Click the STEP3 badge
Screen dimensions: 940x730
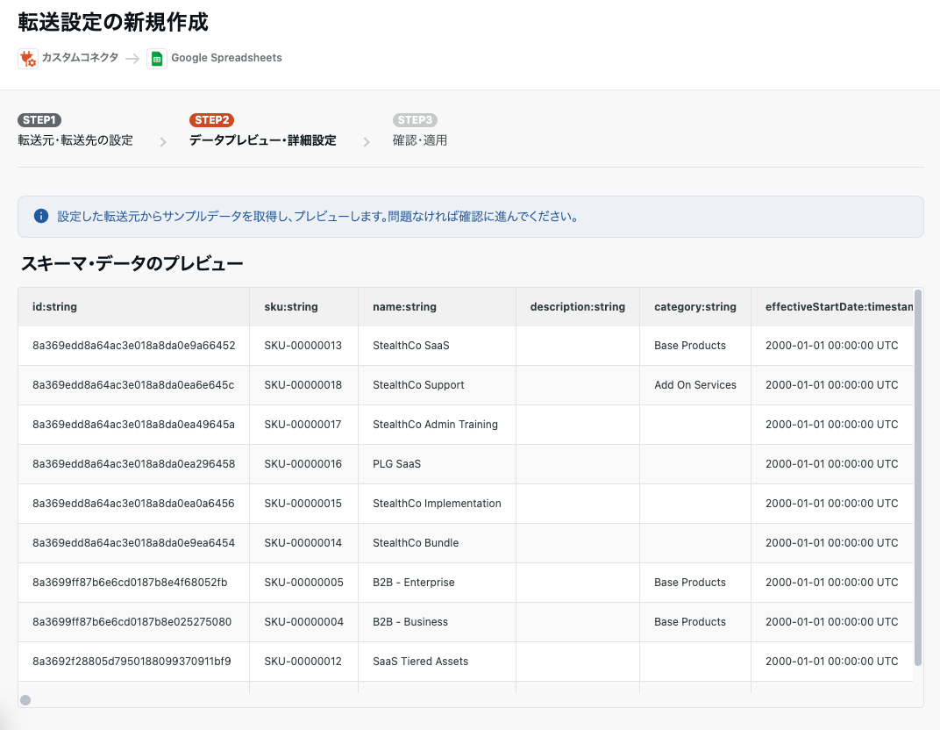pyautogui.click(x=415, y=120)
